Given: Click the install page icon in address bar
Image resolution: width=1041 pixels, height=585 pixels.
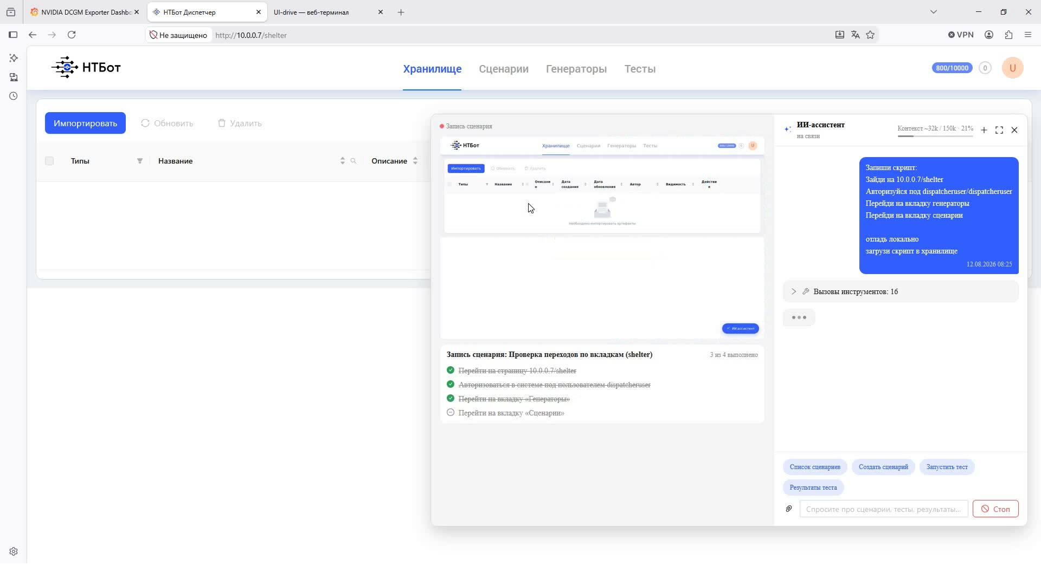Looking at the screenshot, I should click(839, 35).
